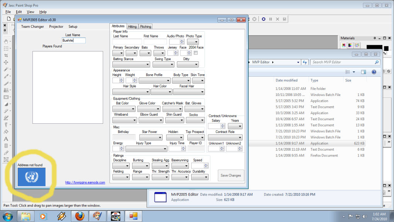Viewport: 394px width, 222px height.
Task: Open the Explorer address bar history dropdown
Action: (298, 62)
